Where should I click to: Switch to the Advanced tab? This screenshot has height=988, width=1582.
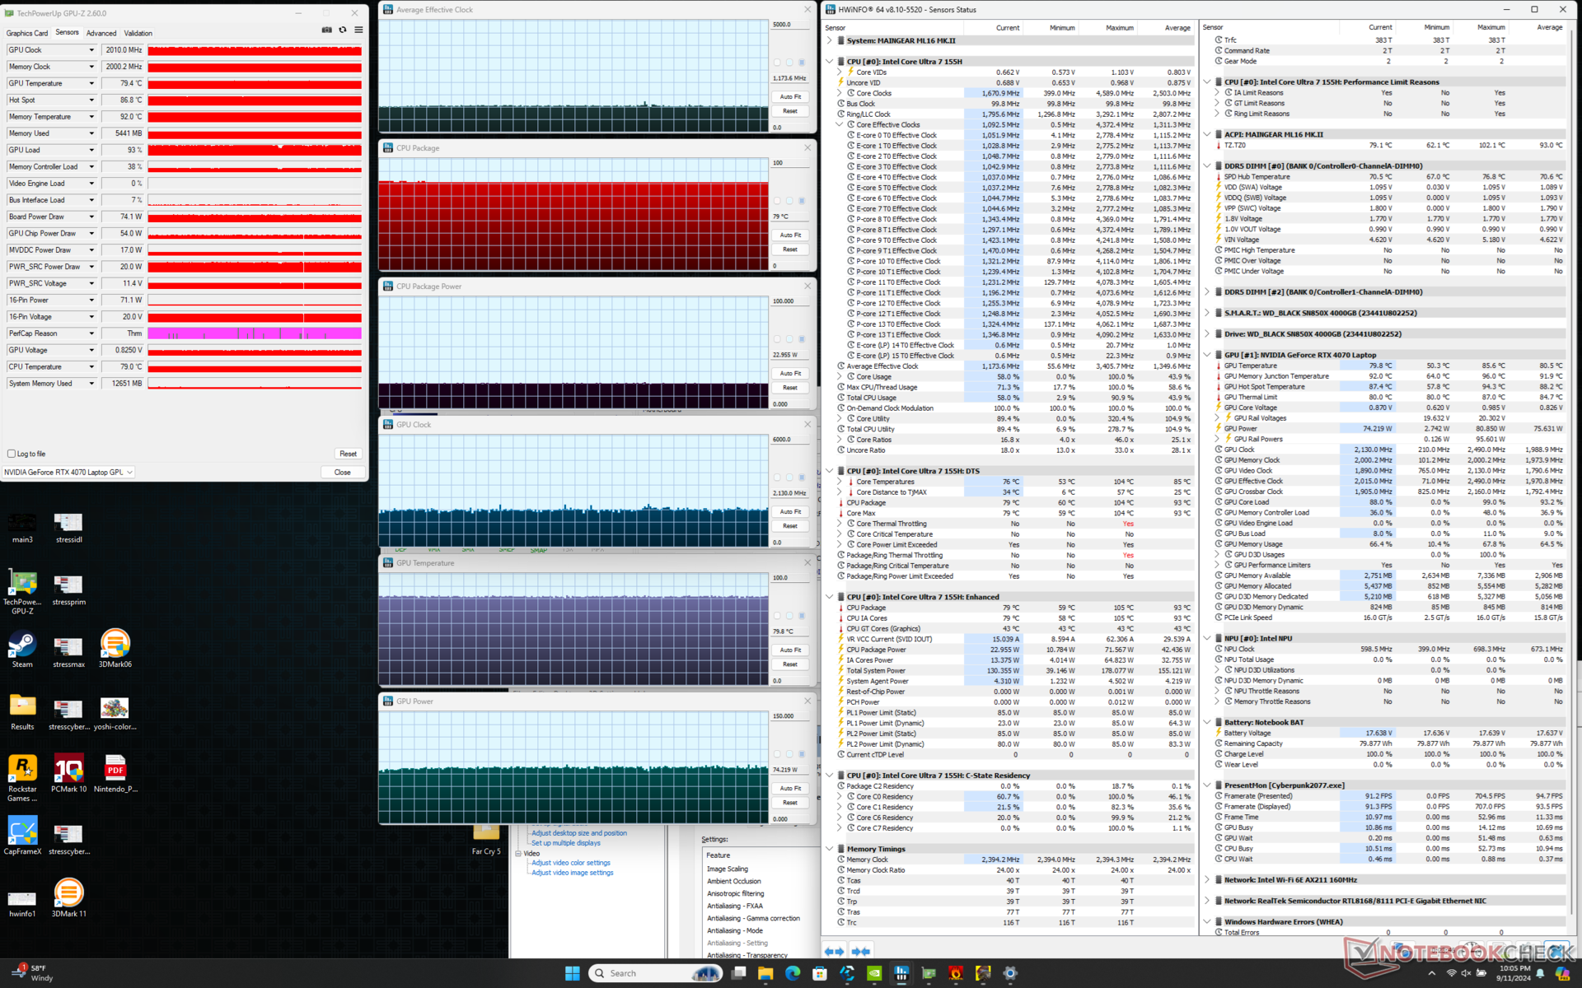click(101, 33)
